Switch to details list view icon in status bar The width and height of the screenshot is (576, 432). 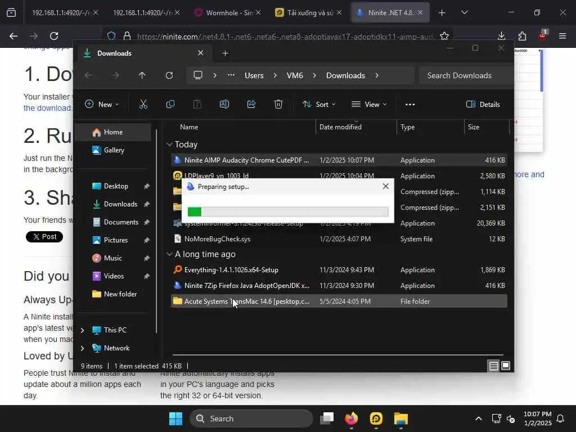(493, 366)
